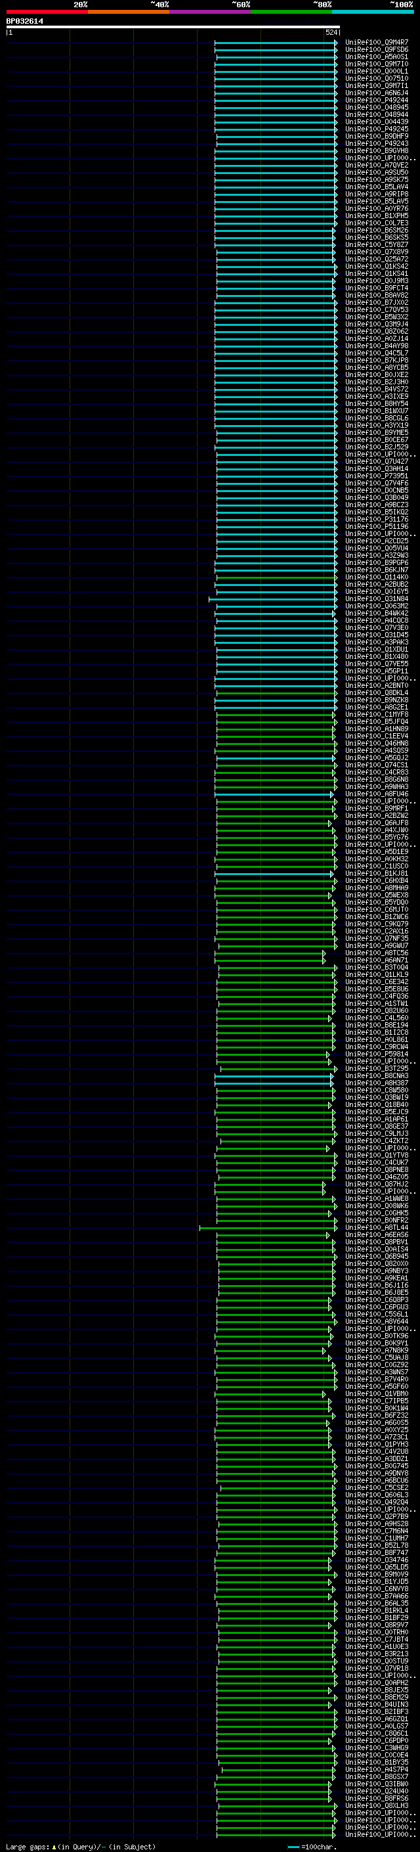420x1852 pixels.
Task: Select hit label UniRef100_O48945
Action: [x=377, y=107]
